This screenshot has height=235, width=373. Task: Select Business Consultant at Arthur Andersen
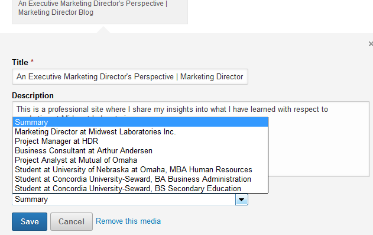click(140, 151)
